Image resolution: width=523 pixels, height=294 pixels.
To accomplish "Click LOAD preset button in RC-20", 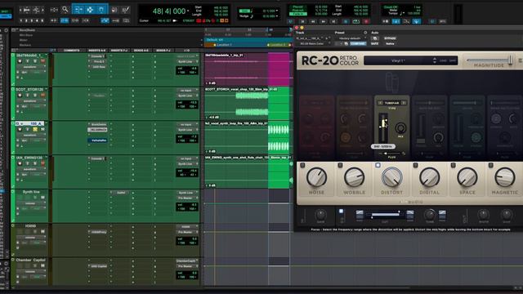I will 443,60.
